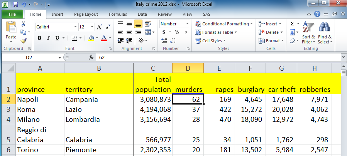Image resolution: width=347 pixels, height=156 pixels.
Task: Open the Find & Select dropdown
Action: 325,33
